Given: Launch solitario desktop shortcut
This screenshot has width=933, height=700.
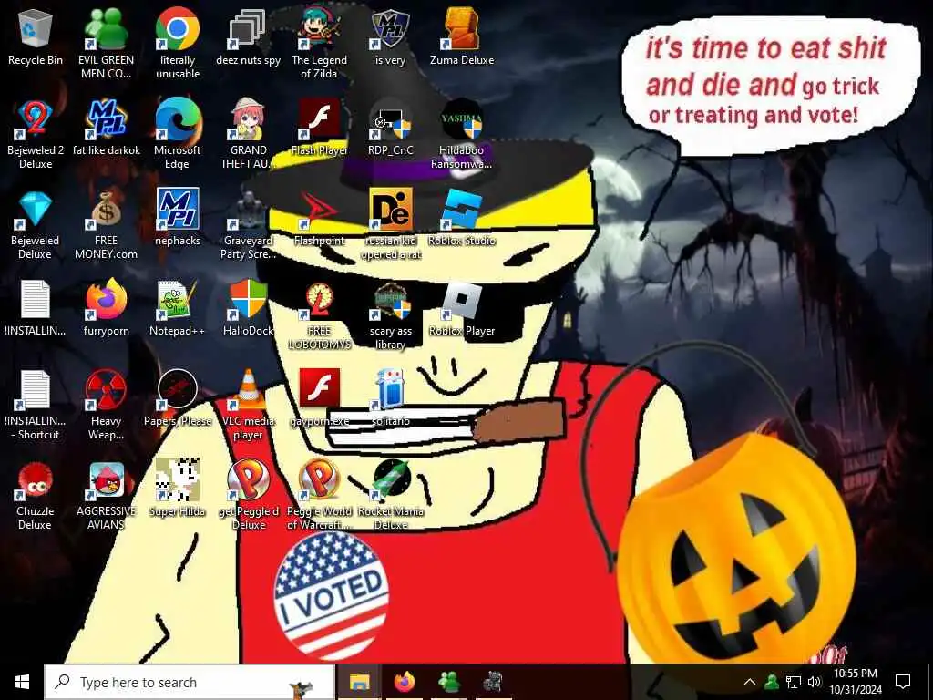Looking at the screenshot, I should [x=390, y=398].
